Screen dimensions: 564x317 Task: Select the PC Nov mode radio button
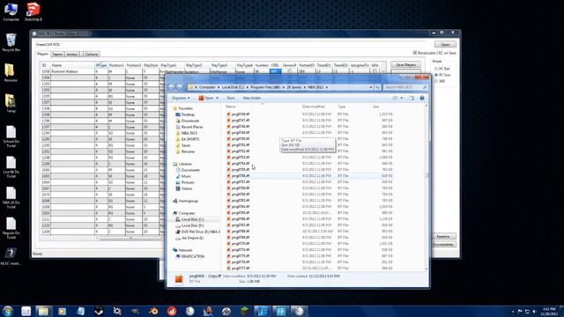point(436,75)
